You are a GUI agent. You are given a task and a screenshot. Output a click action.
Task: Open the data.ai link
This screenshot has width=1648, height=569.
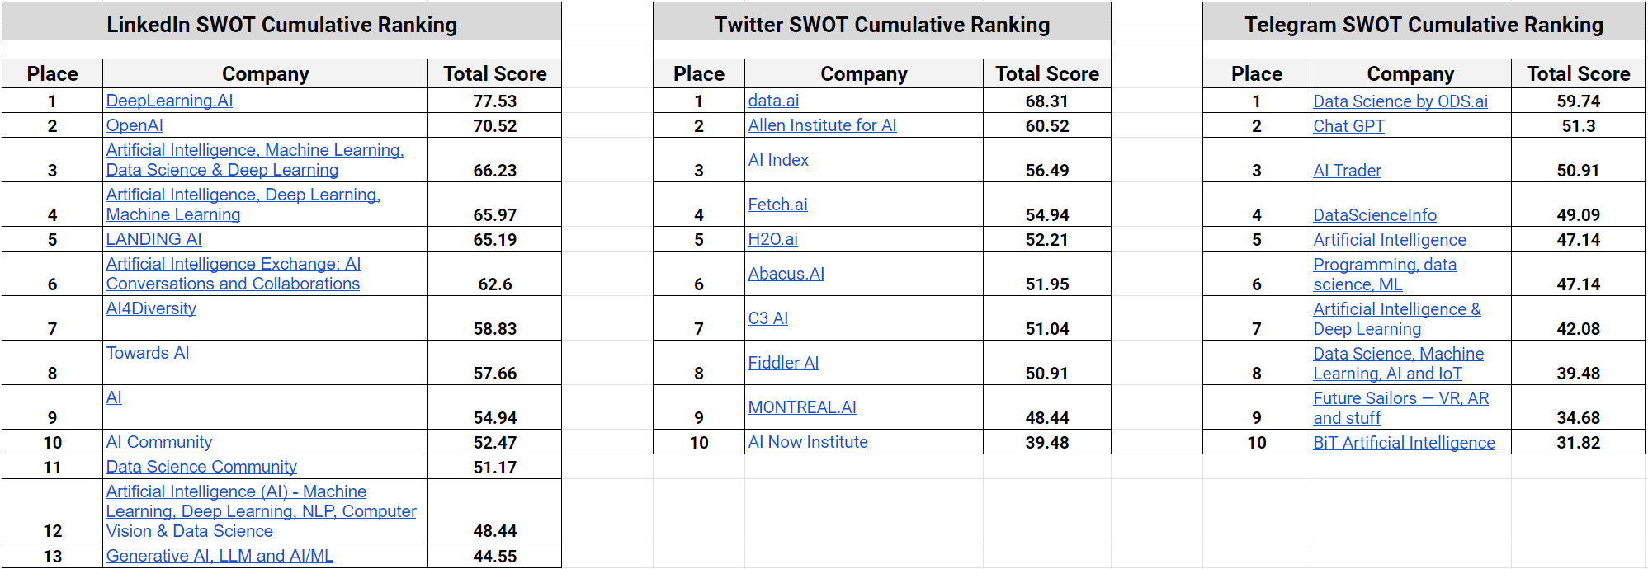click(773, 101)
